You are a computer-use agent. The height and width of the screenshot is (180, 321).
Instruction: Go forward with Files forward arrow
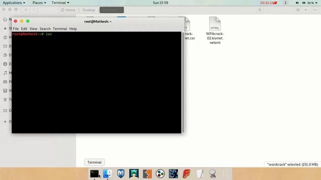[34, 10]
